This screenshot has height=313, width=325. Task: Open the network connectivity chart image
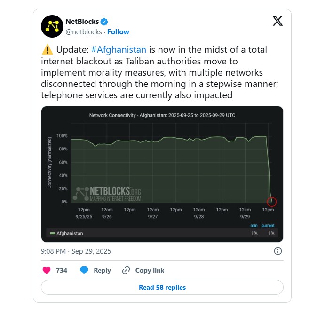162,174
